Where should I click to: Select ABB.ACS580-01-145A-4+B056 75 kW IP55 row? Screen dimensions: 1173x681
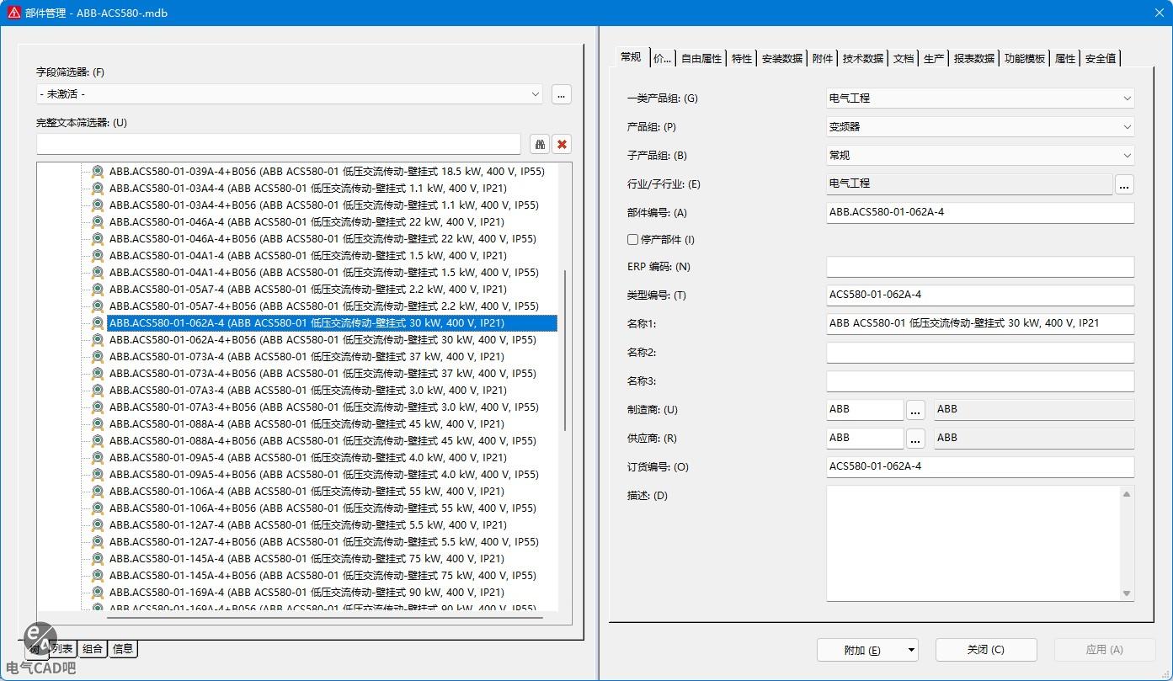click(323, 576)
